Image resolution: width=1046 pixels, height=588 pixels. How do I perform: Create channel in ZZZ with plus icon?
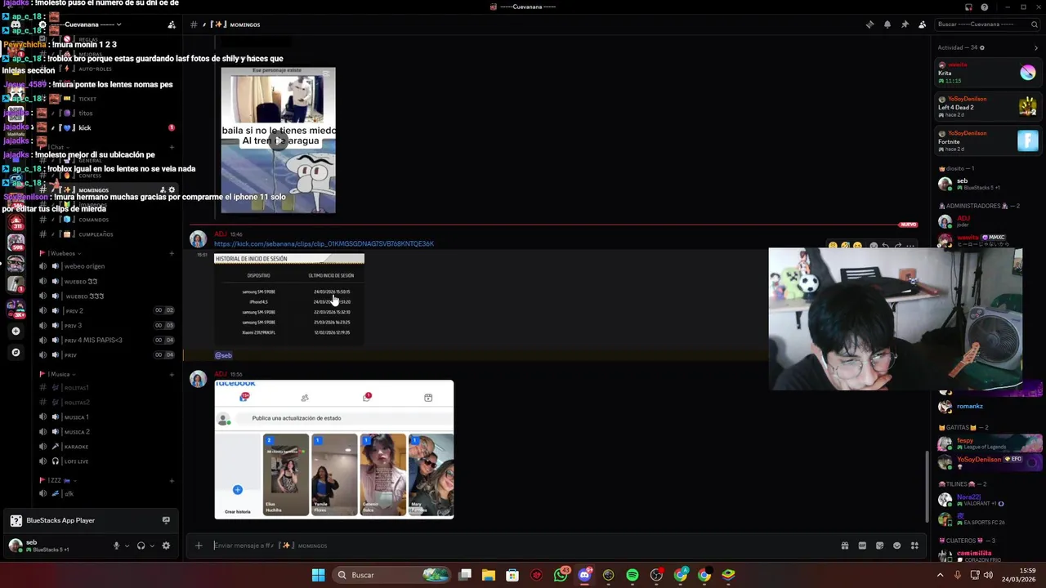tap(172, 480)
